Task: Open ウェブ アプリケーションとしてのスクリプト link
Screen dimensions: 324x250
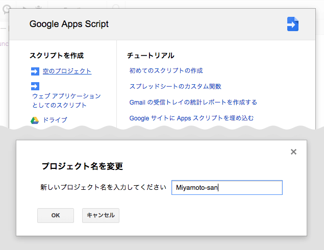Action: pos(66,101)
